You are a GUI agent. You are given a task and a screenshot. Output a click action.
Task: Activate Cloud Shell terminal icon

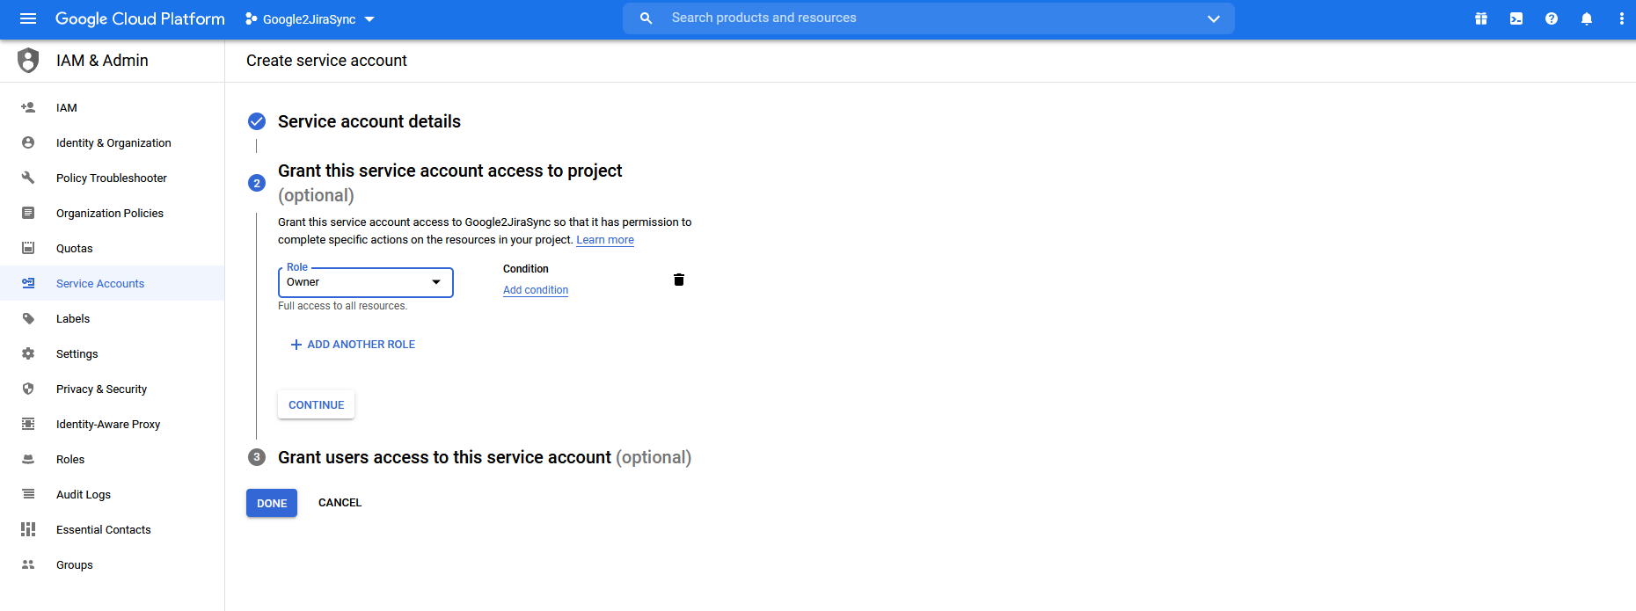pyautogui.click(x=1516, y=18)
